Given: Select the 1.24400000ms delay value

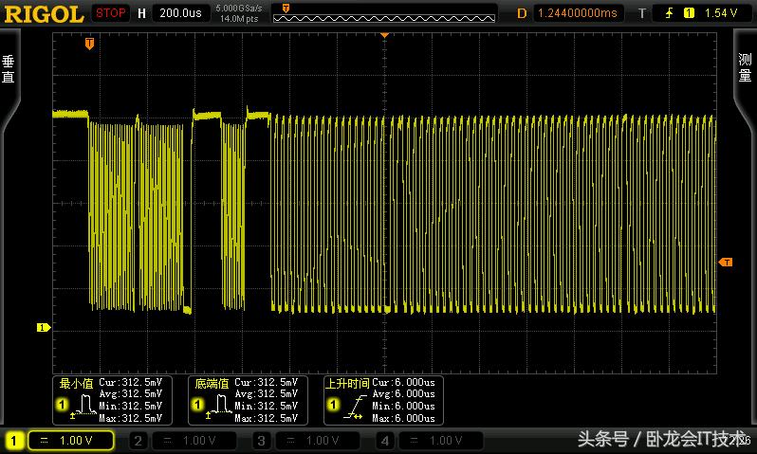Looking at the screenshot, I should [x=577, y=13].
